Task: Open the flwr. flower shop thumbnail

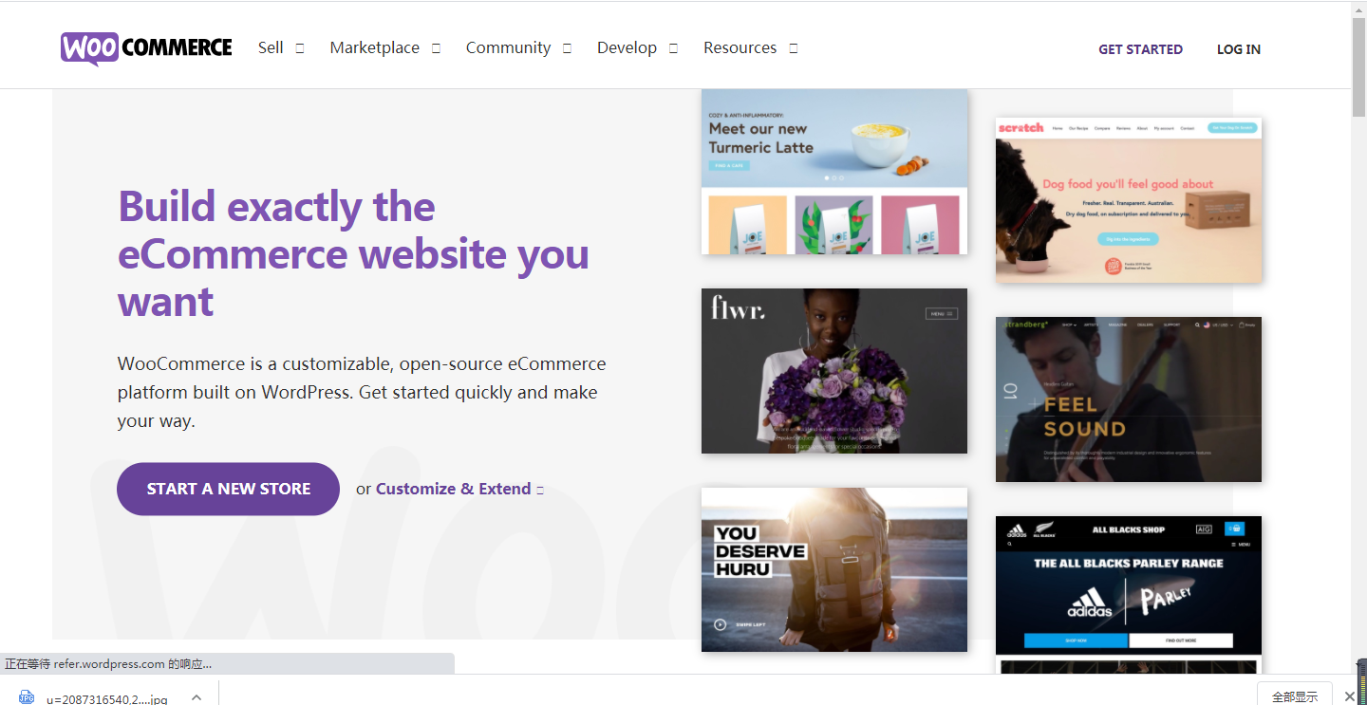Action: [834, 371]
